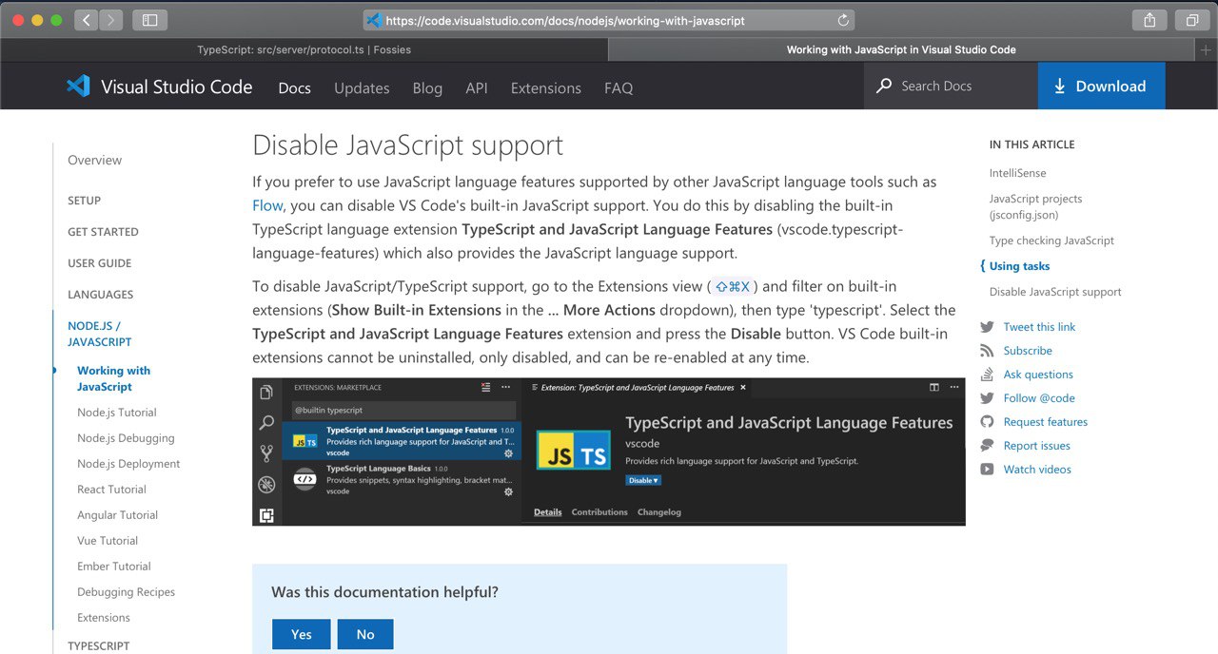
Task: Expand the GET STARTED sidebar section
Action: click(x=103, y=232)
